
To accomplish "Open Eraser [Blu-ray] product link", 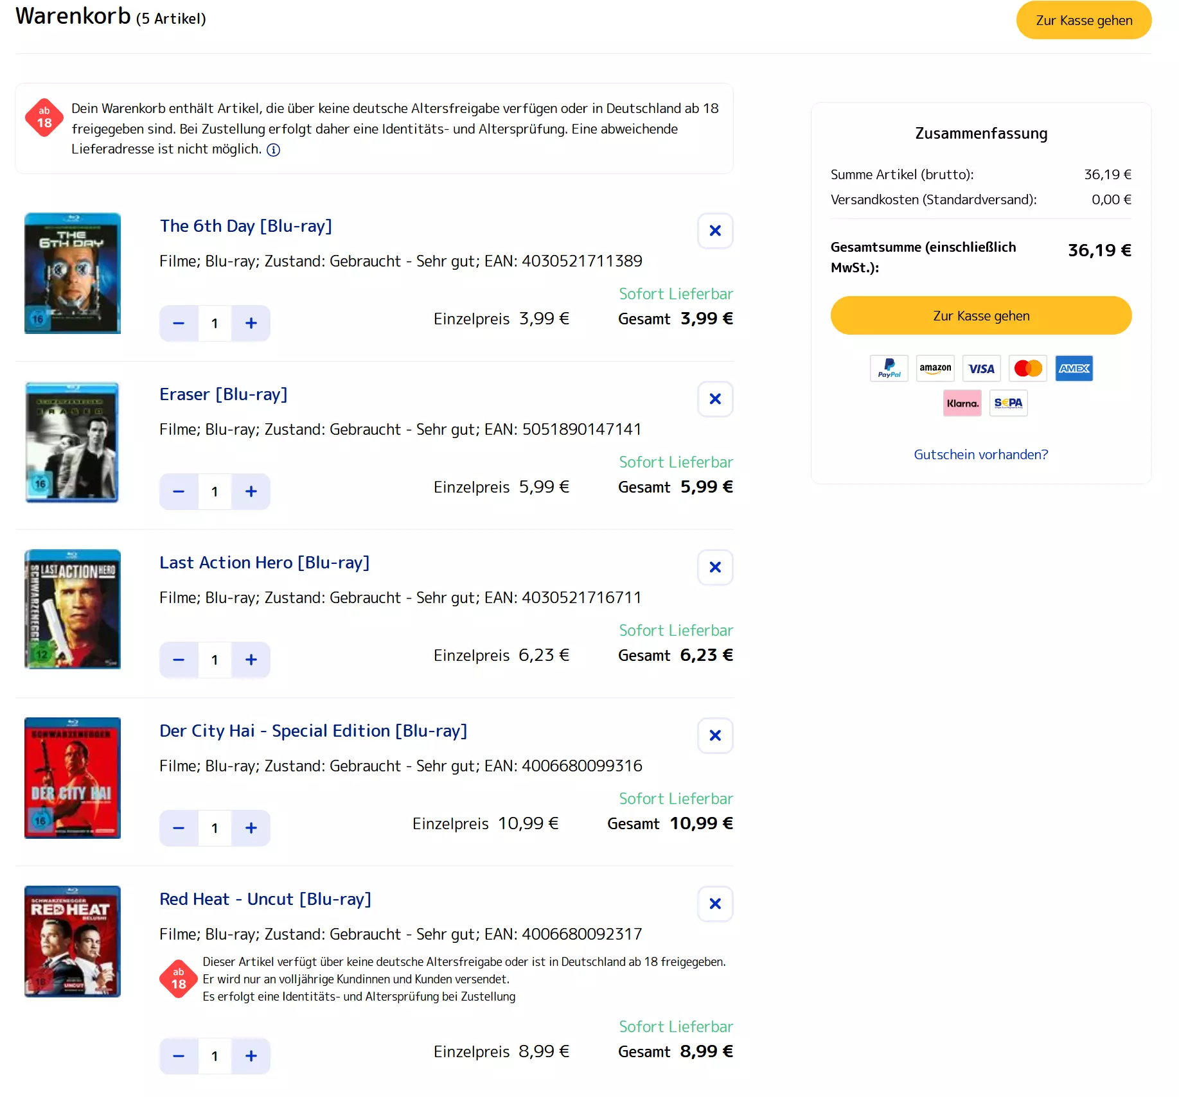I will point(223,394).
